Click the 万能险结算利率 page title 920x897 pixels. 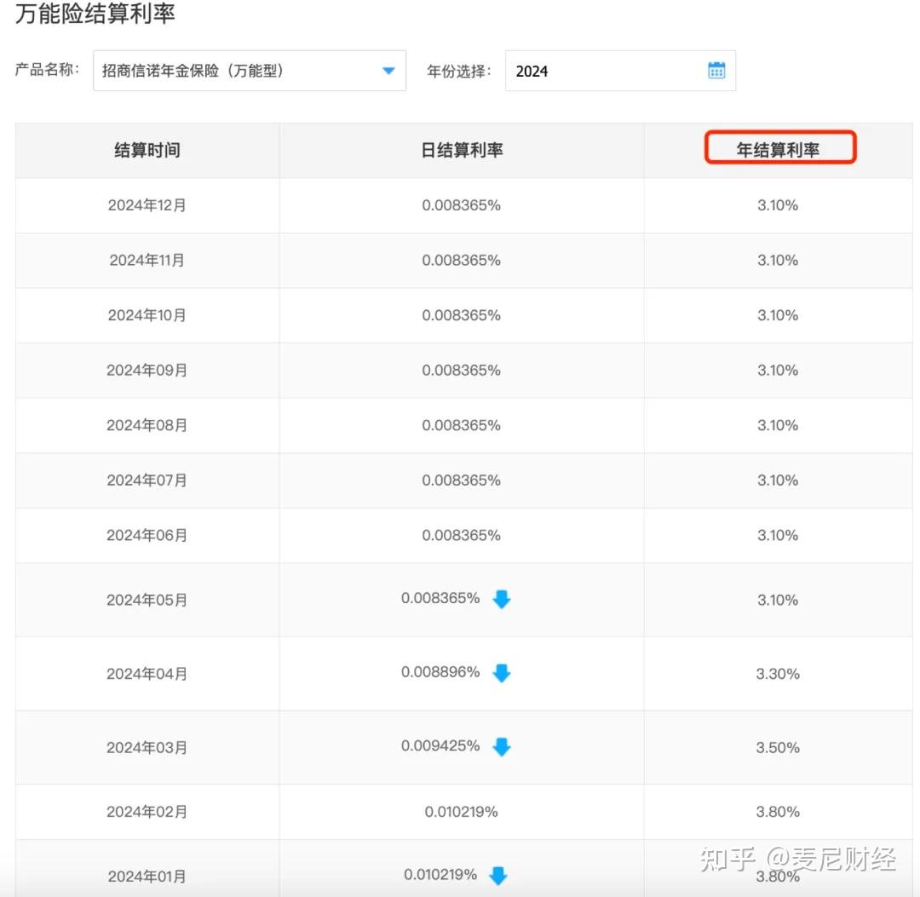[95, 14]
